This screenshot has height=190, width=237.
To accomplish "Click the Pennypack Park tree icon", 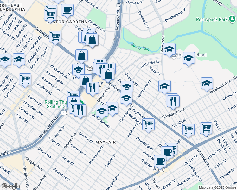I will tap(232, 19).
